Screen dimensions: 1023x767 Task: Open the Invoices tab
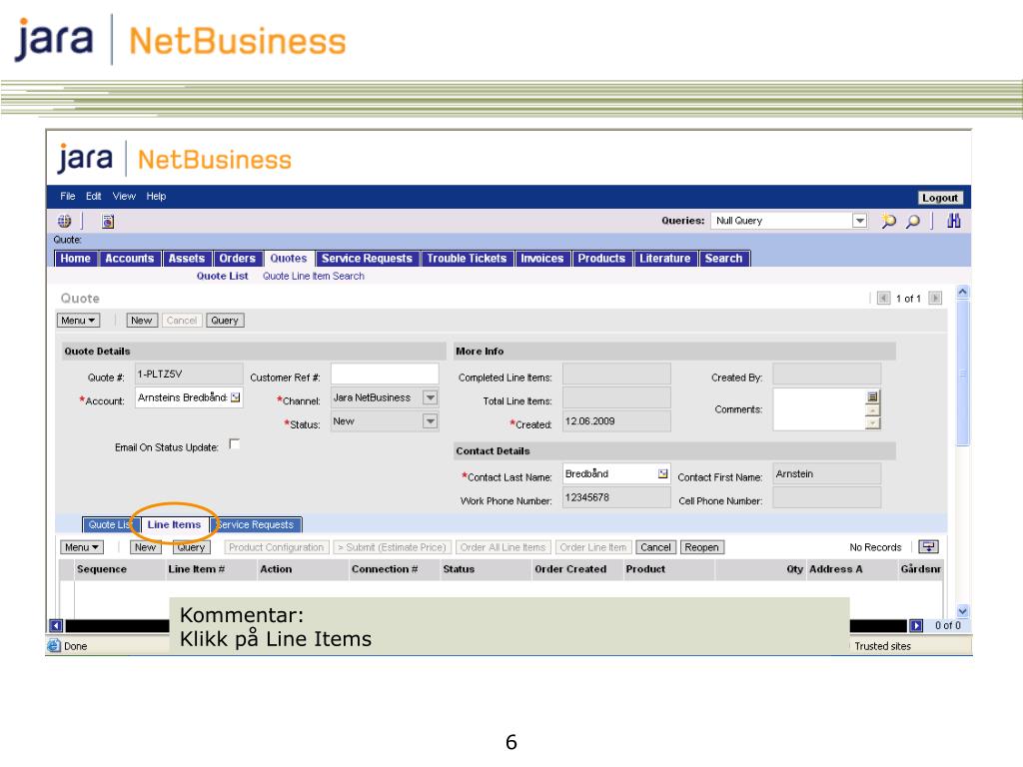[x=542, y=259]
